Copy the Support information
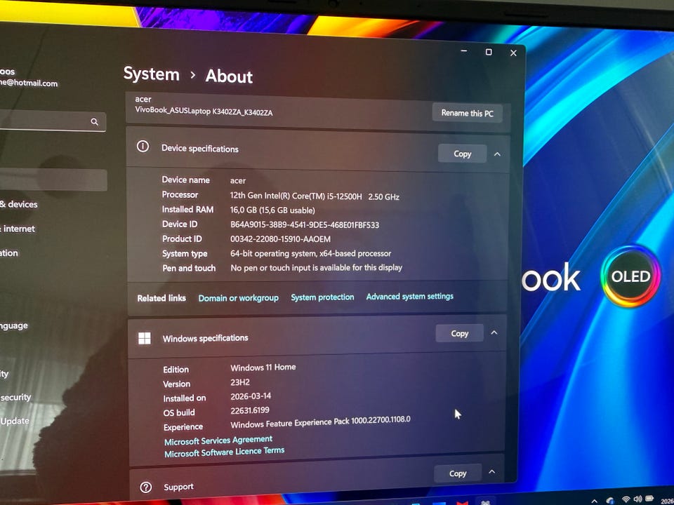 [x=457, y=473]
